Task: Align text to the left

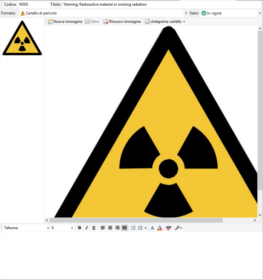Action: (x=103, y=228)
